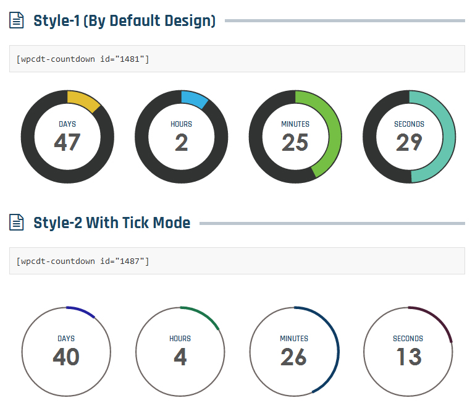Click the Style-1 Hours circle showing 2
The width and height of the screenshot is (475, 403).
[x=182, y=137]
